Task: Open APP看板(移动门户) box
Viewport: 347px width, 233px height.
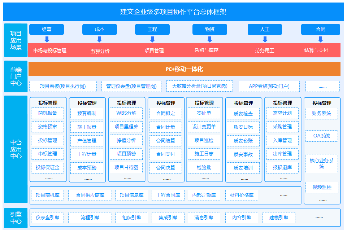Action: click(x=269, y=86)
